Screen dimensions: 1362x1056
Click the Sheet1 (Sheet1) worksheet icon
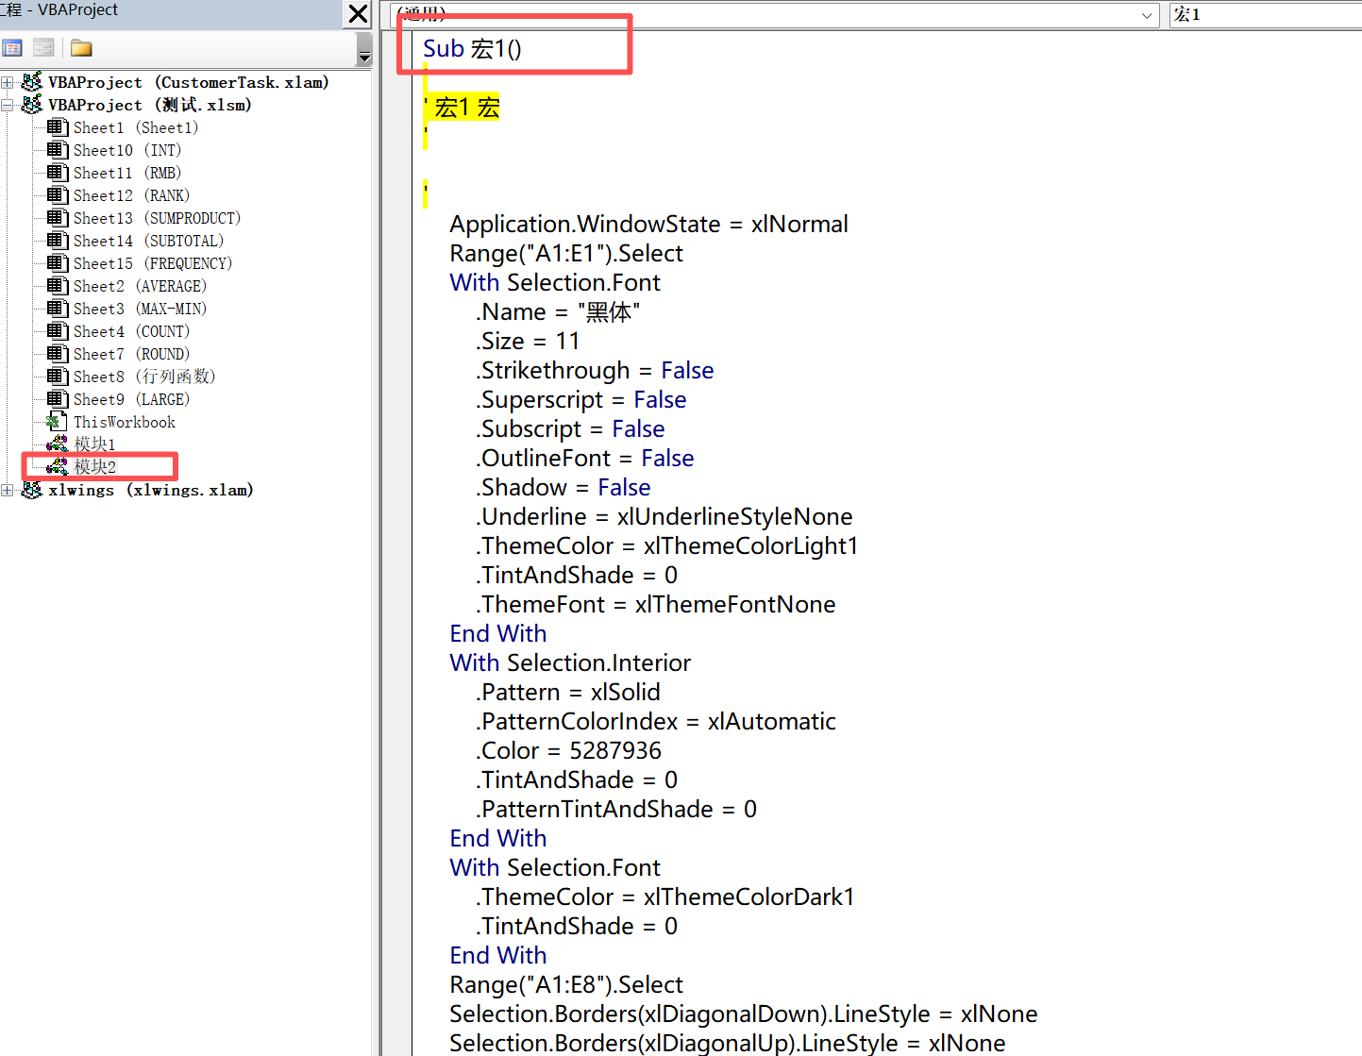pos(58,127)
